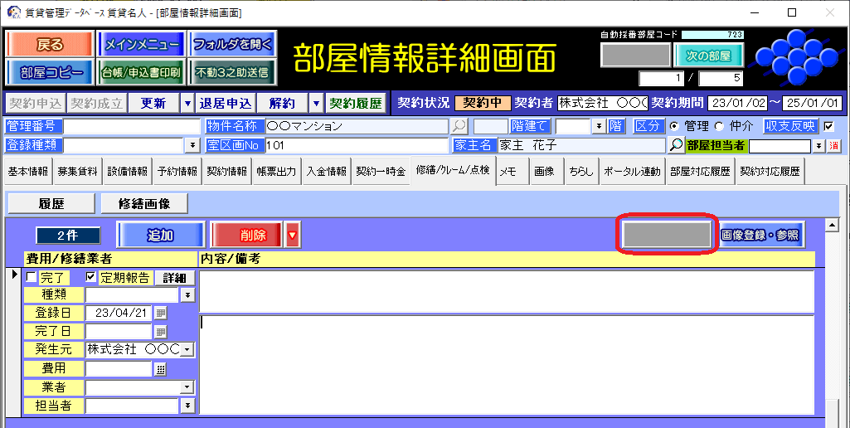
Task: Click the red arrow next to 削除
Action: [292, 236]
